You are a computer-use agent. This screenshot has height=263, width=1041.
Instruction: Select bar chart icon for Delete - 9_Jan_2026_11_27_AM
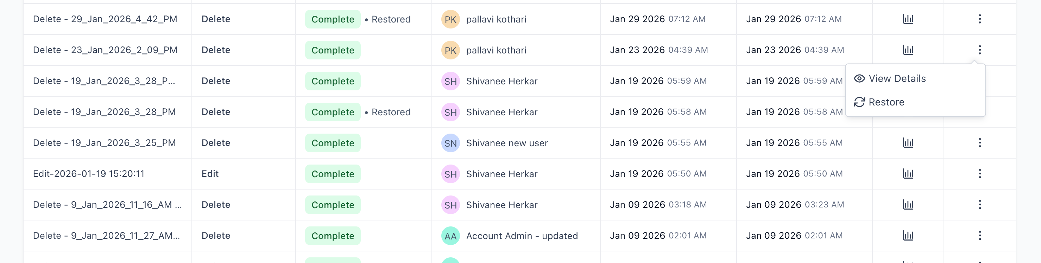(x=908, y=236)
